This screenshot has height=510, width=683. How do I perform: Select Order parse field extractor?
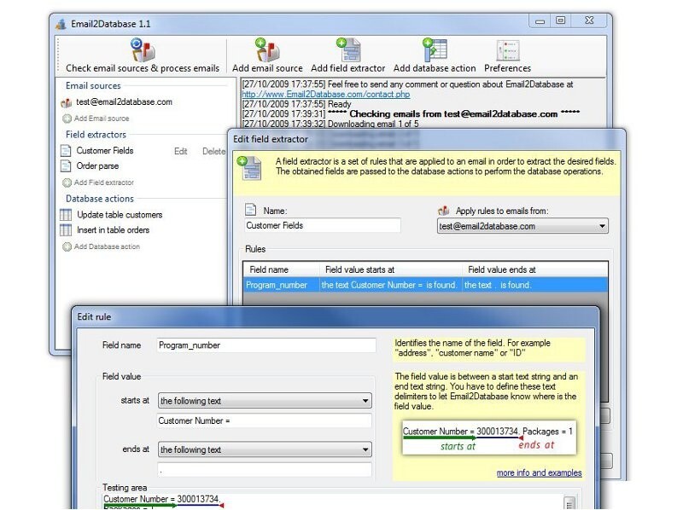pyautogui.click(x=97, y=165)
